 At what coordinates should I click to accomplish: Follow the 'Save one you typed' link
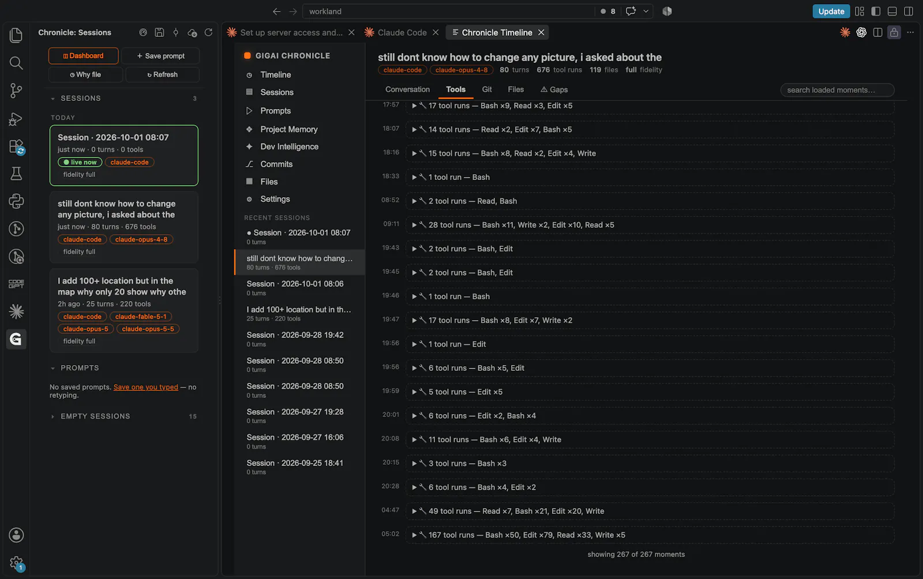pyautogui.click(x=146, y=387)
